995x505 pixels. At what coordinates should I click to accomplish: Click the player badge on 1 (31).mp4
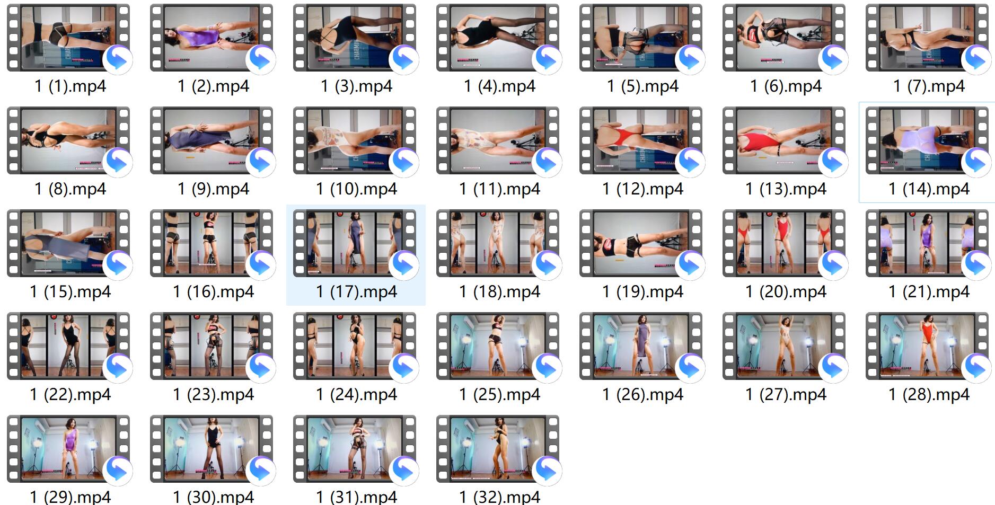403,471
